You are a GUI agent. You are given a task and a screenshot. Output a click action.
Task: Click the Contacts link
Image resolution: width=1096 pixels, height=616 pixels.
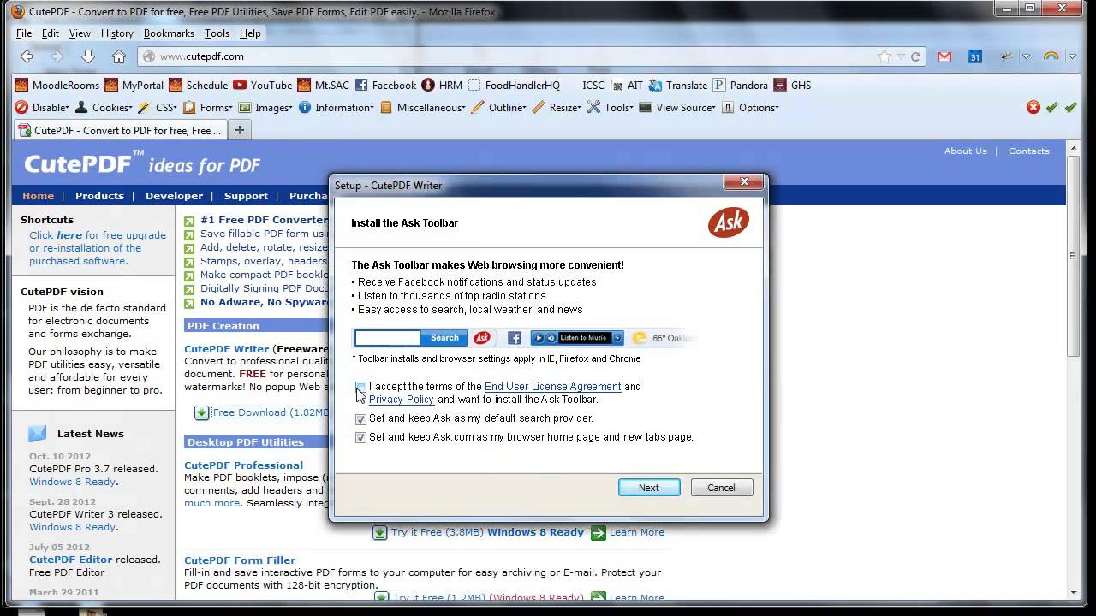tap(1028, 151)
